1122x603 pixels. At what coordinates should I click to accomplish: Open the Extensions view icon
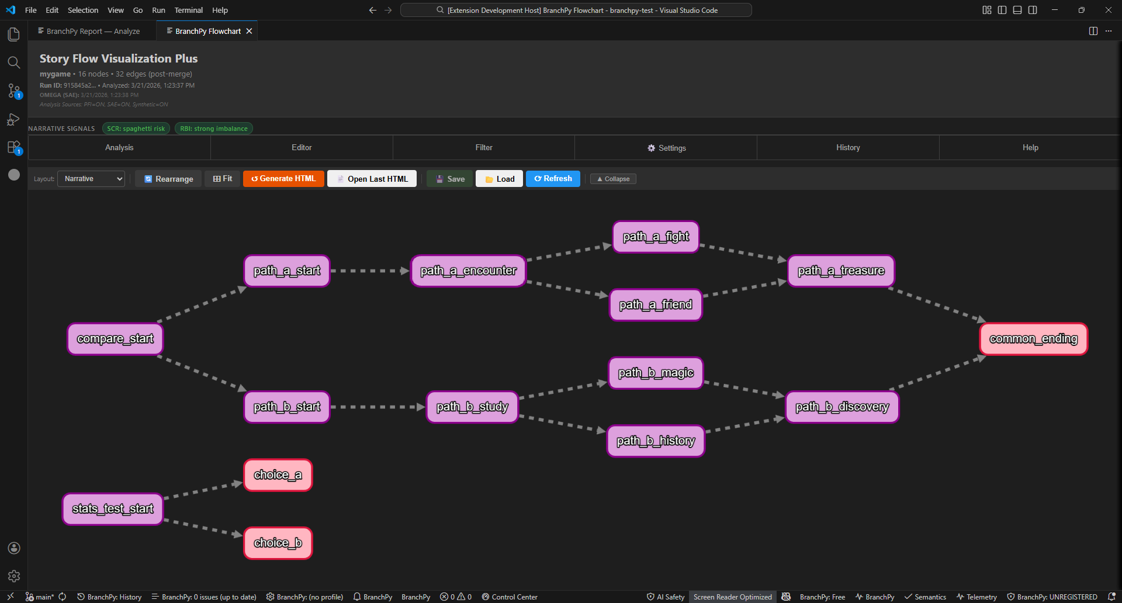(x=13, y=147)
